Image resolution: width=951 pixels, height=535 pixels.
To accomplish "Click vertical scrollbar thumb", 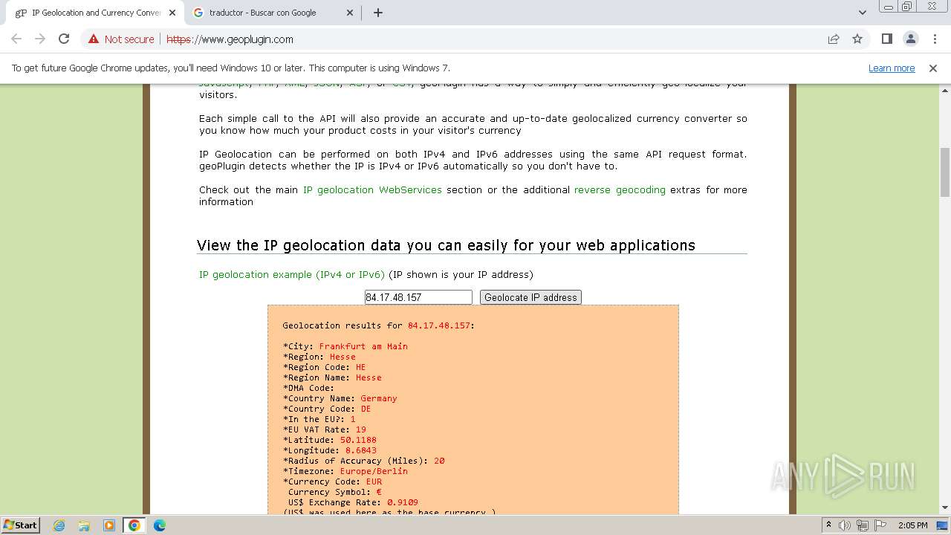I will [945, 172].
